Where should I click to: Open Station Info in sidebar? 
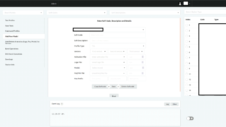click(x=10, y=65)
